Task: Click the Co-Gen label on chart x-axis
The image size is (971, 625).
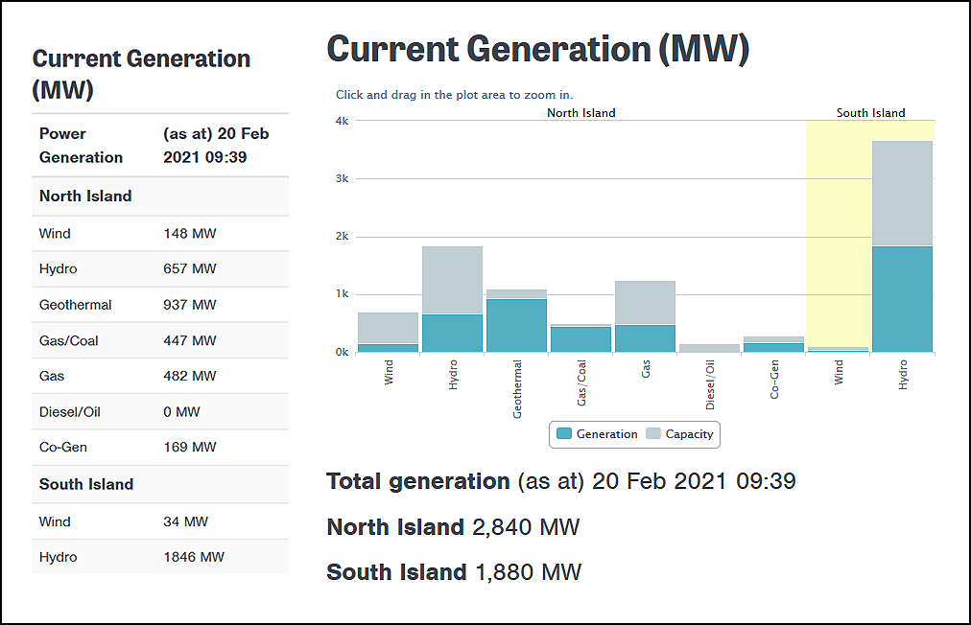Action: pyautogui.click(x=774, y=380)
